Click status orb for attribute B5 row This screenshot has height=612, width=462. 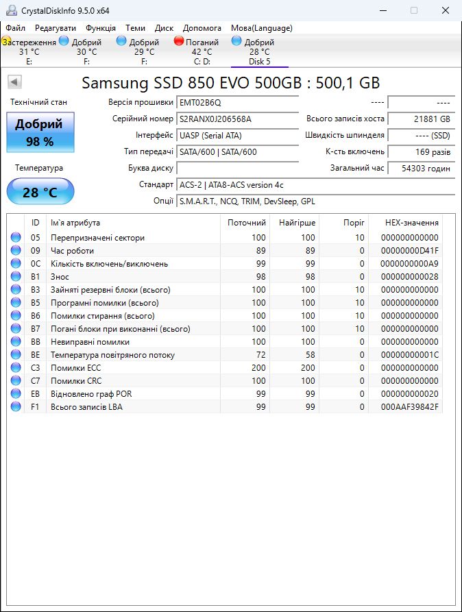[x=16, y=302]
